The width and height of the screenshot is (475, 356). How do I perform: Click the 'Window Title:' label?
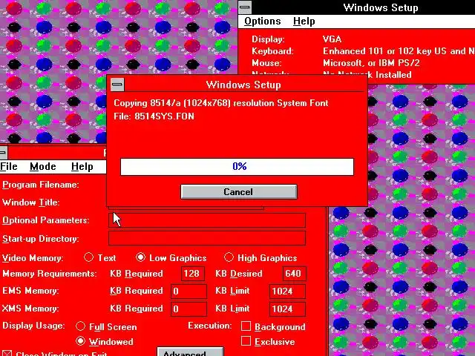pyautogui.click(x=31, y=202)
